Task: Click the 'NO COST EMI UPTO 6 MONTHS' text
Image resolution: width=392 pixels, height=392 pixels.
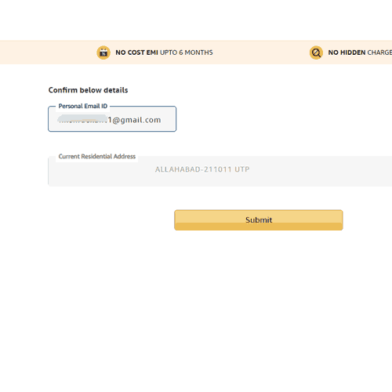Action: [x=164, y=53]
